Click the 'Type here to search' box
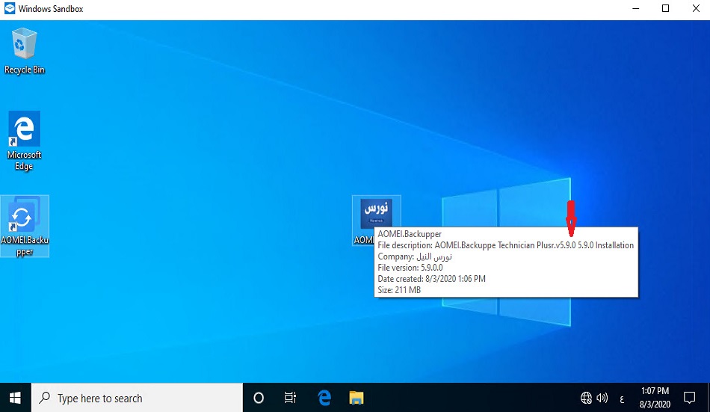The image size is (710, 412). coord(138,398)
